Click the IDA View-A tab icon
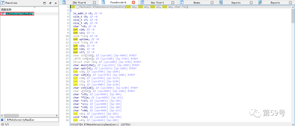This screenshot has height=126, width=295. 64,3
